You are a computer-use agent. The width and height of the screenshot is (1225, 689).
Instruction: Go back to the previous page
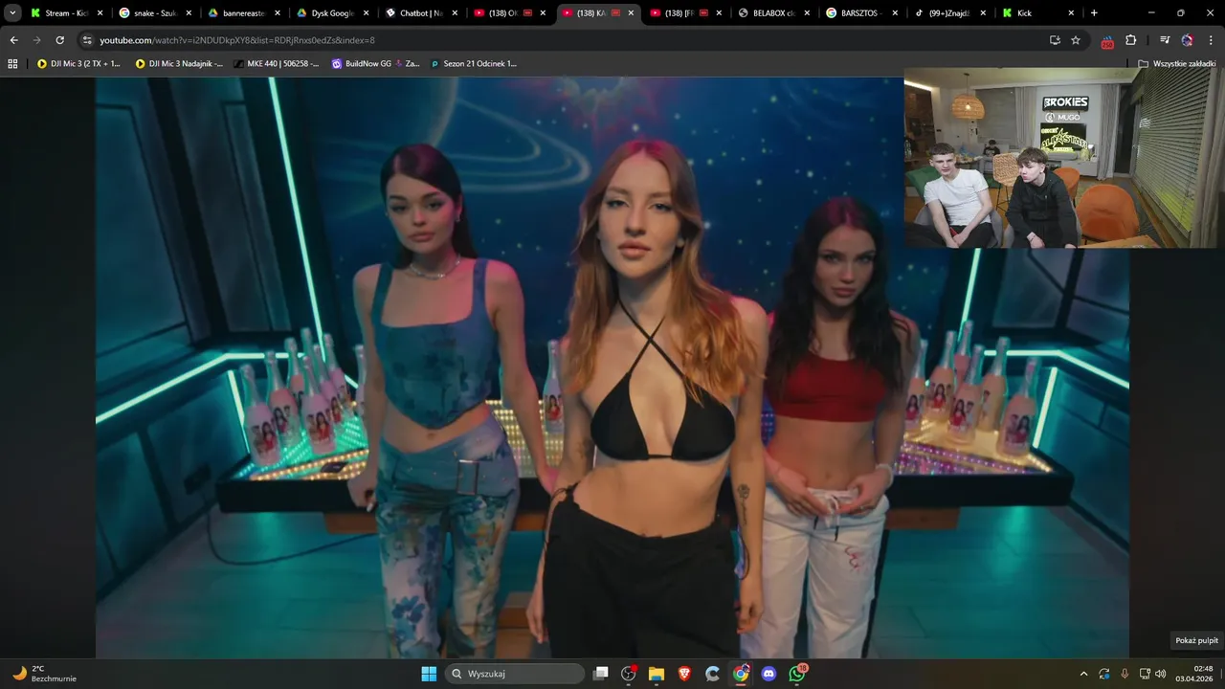coord(13,40)
